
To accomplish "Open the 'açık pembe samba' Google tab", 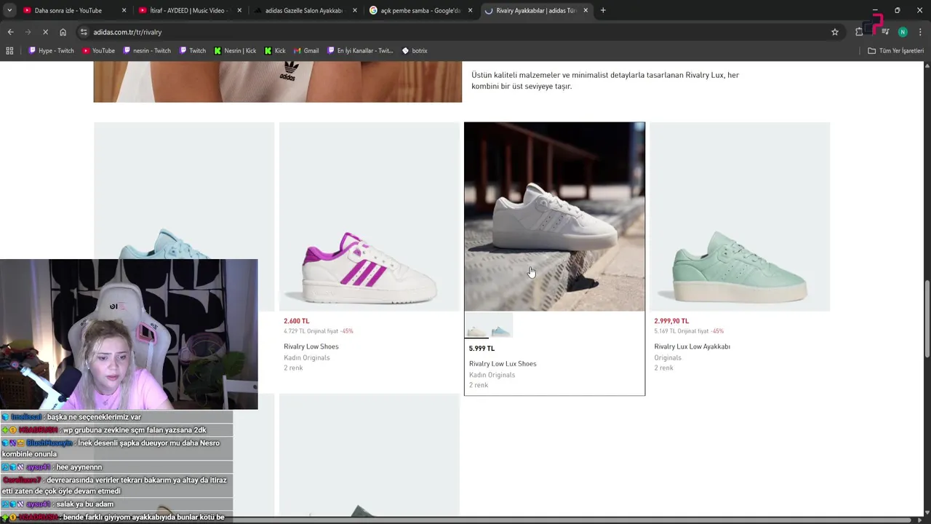I will [x=420, y=10].
